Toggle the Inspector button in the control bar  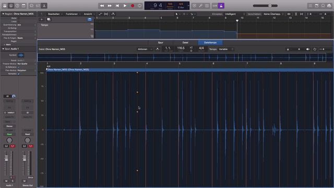click(11, 6)
